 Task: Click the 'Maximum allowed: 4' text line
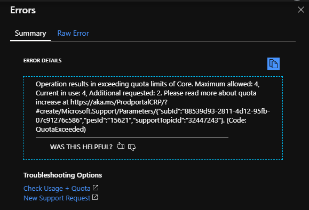227,84
